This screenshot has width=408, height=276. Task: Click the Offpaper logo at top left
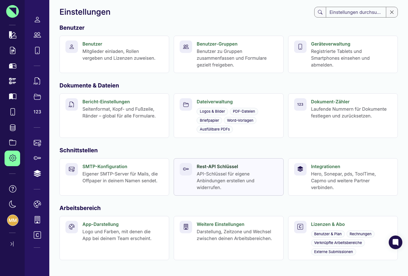tap(12, 12)
